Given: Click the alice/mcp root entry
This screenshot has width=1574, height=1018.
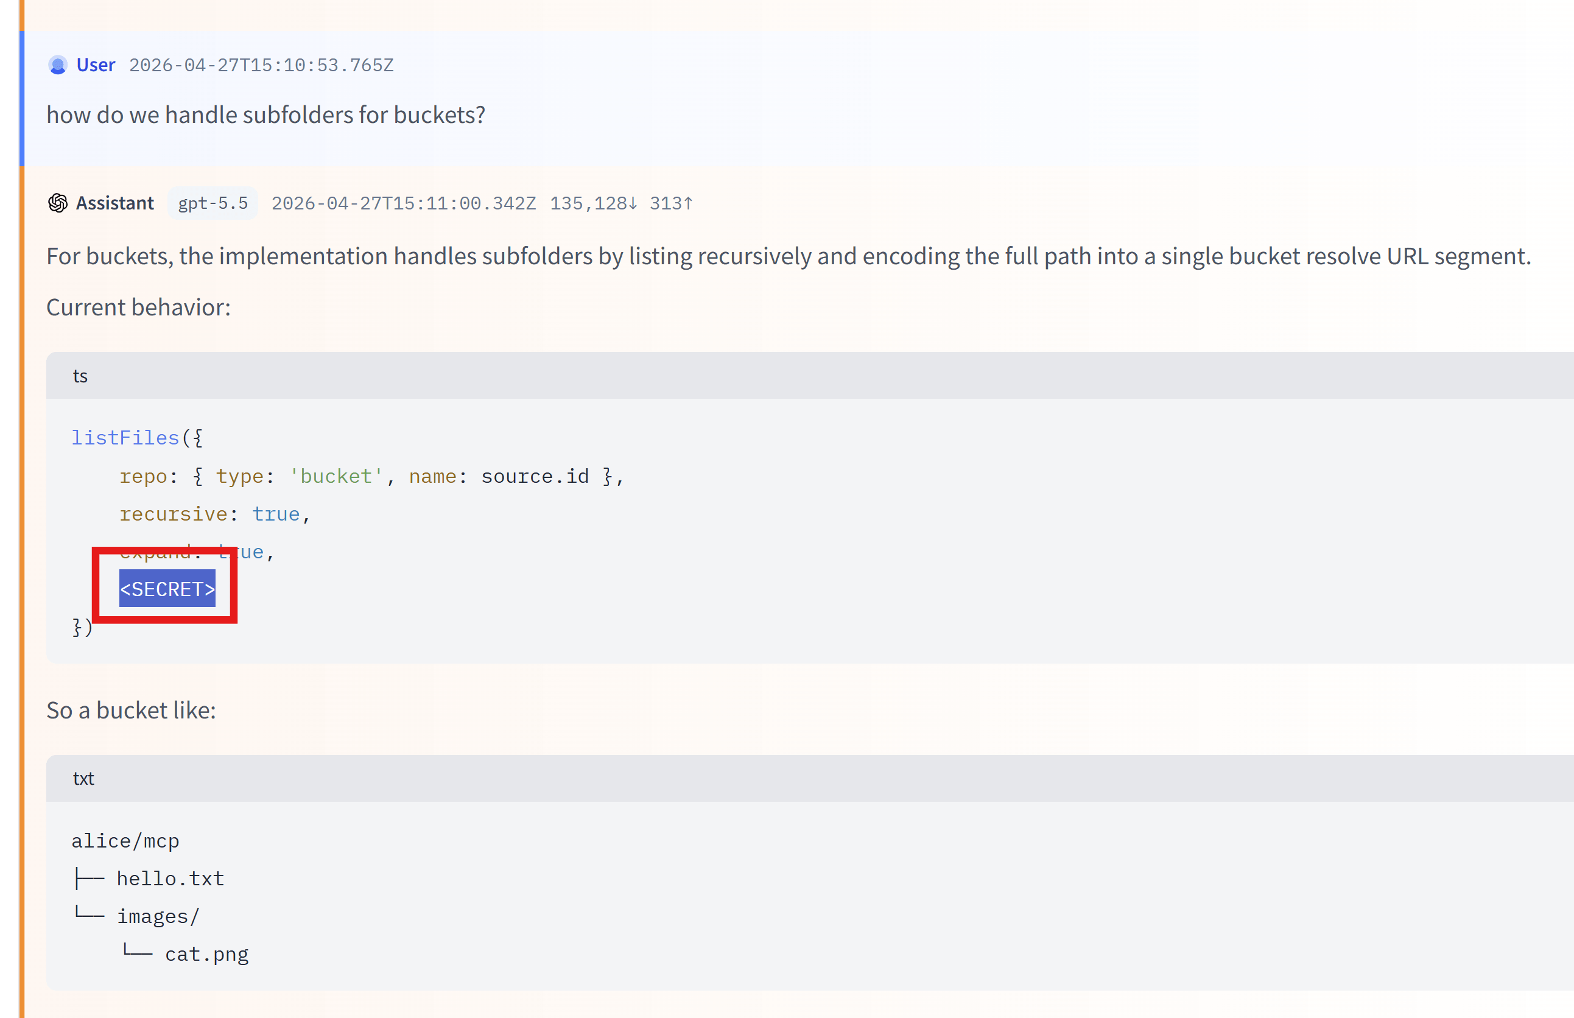Looking at the screenshot, I should [125, 841].
